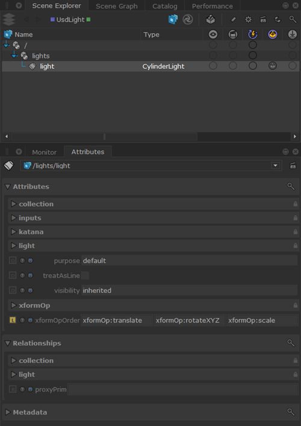Toggle the treatAsLine checkbox
This screenshot has width=301, height=426.
click(85, 275)
